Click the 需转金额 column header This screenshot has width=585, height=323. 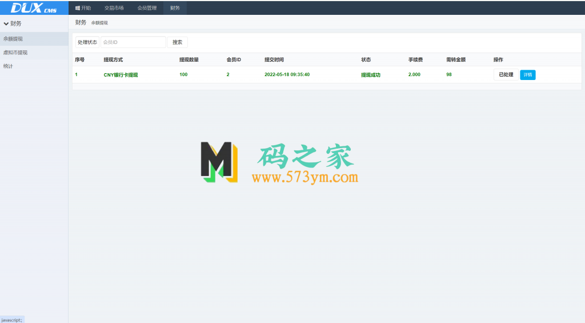[455, 60]
